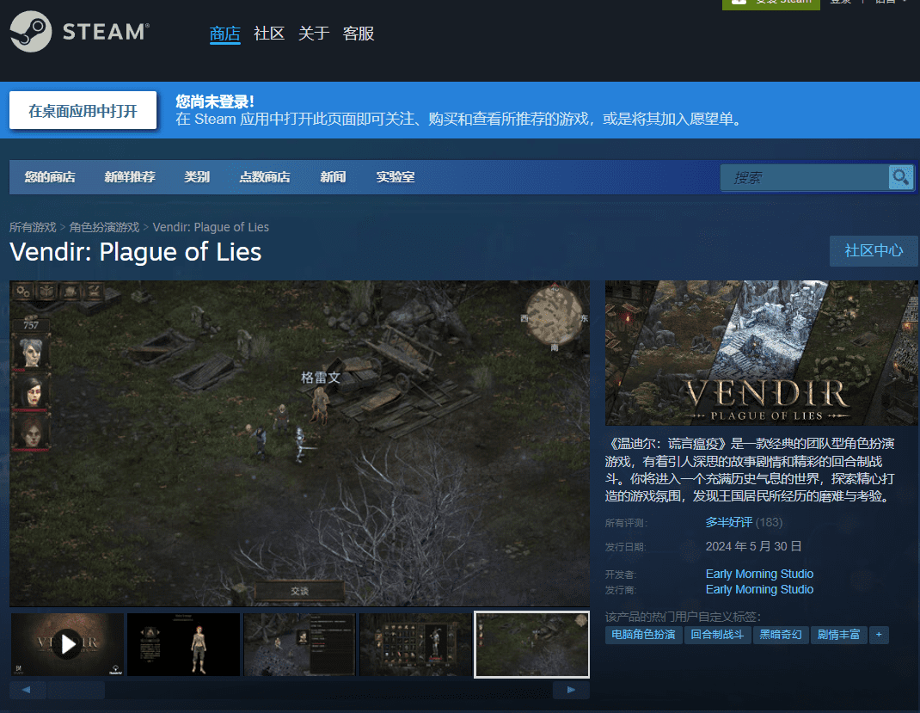Open the 客服 menu item
Viewport: 920px width, 713px height.
click(x=359, y=33)
